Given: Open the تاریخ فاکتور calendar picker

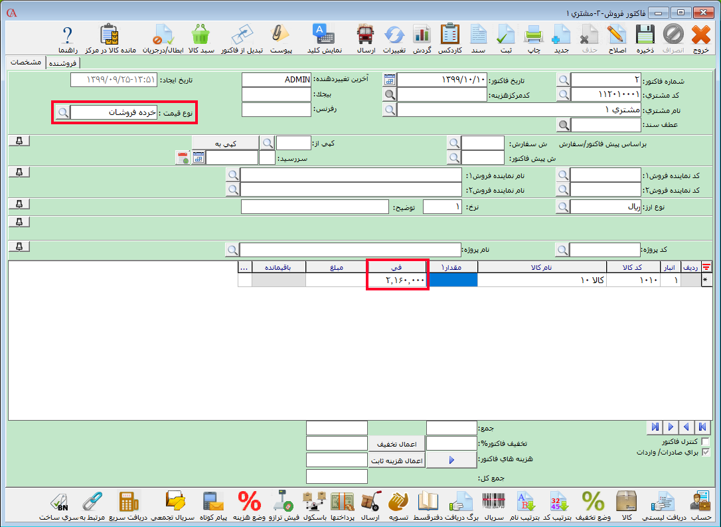Looking at the screenshot, I should [390, 80].
